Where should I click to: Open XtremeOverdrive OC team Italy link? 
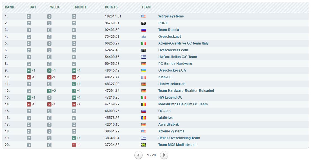(x=183, y=43)
